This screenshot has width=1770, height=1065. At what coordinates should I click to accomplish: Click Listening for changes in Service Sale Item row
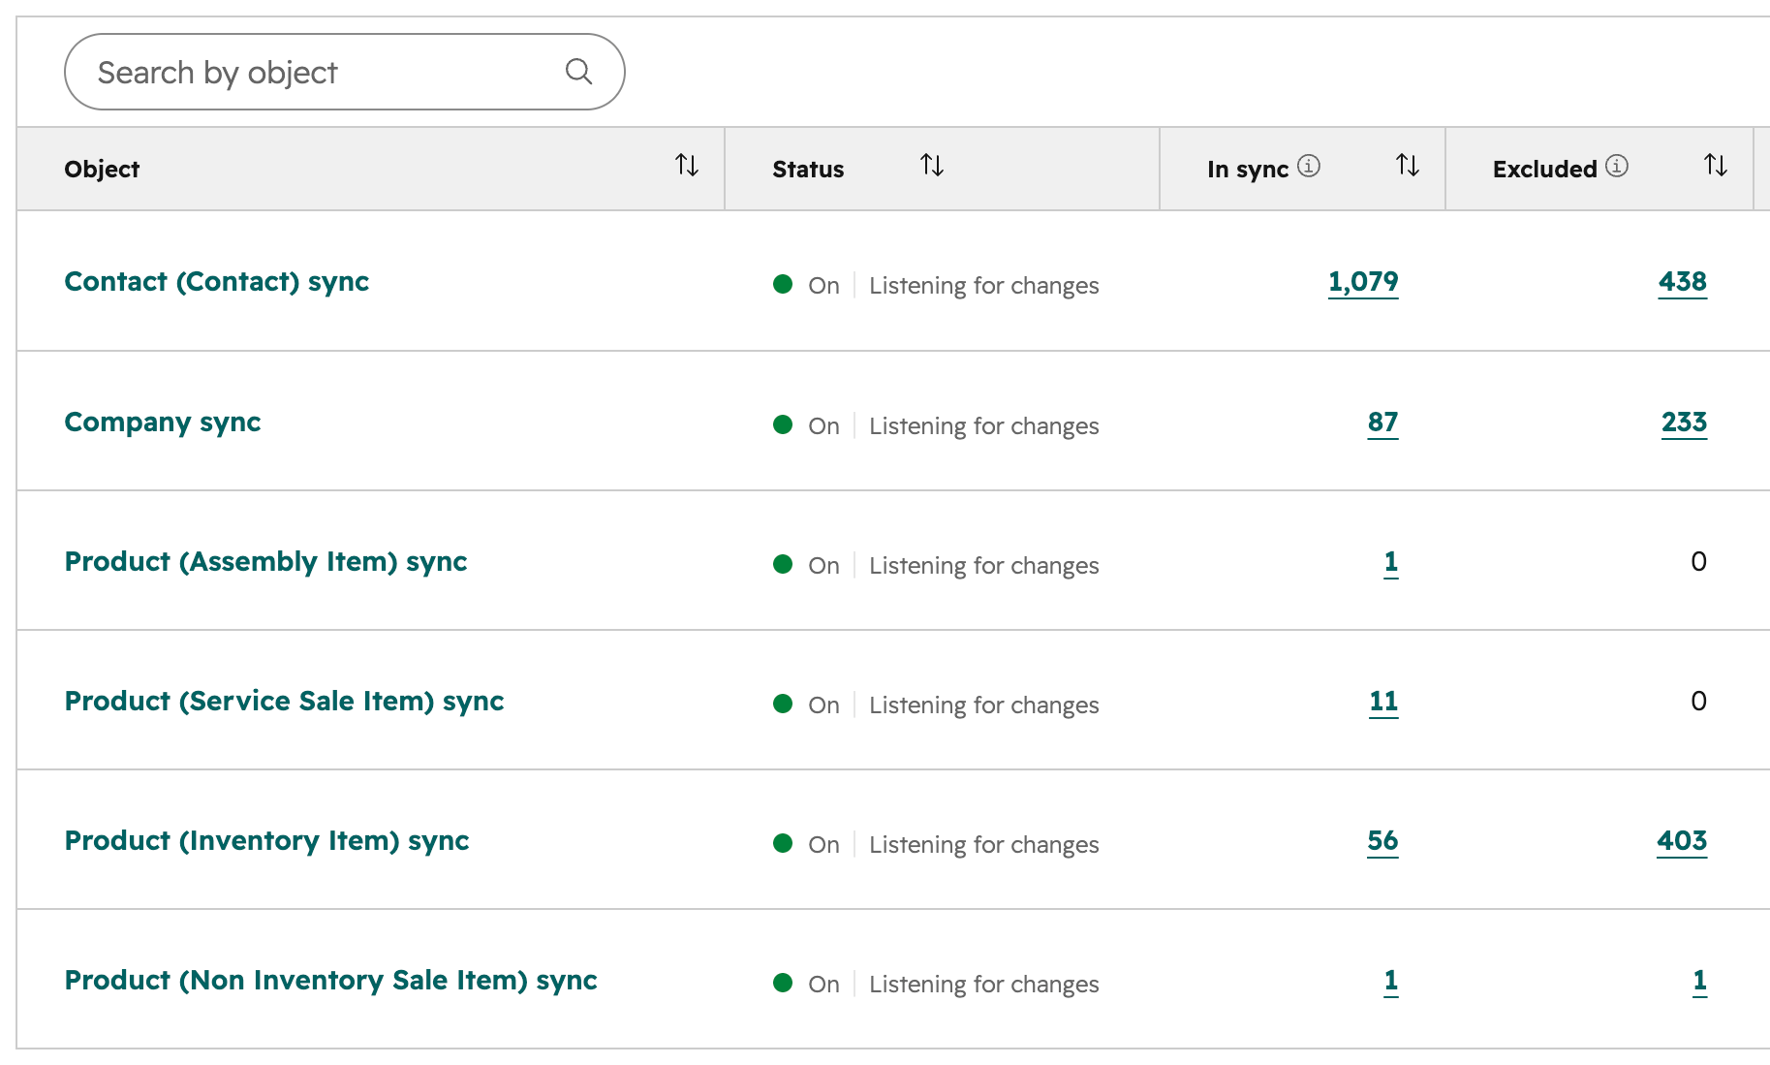[x=984, y=705]
